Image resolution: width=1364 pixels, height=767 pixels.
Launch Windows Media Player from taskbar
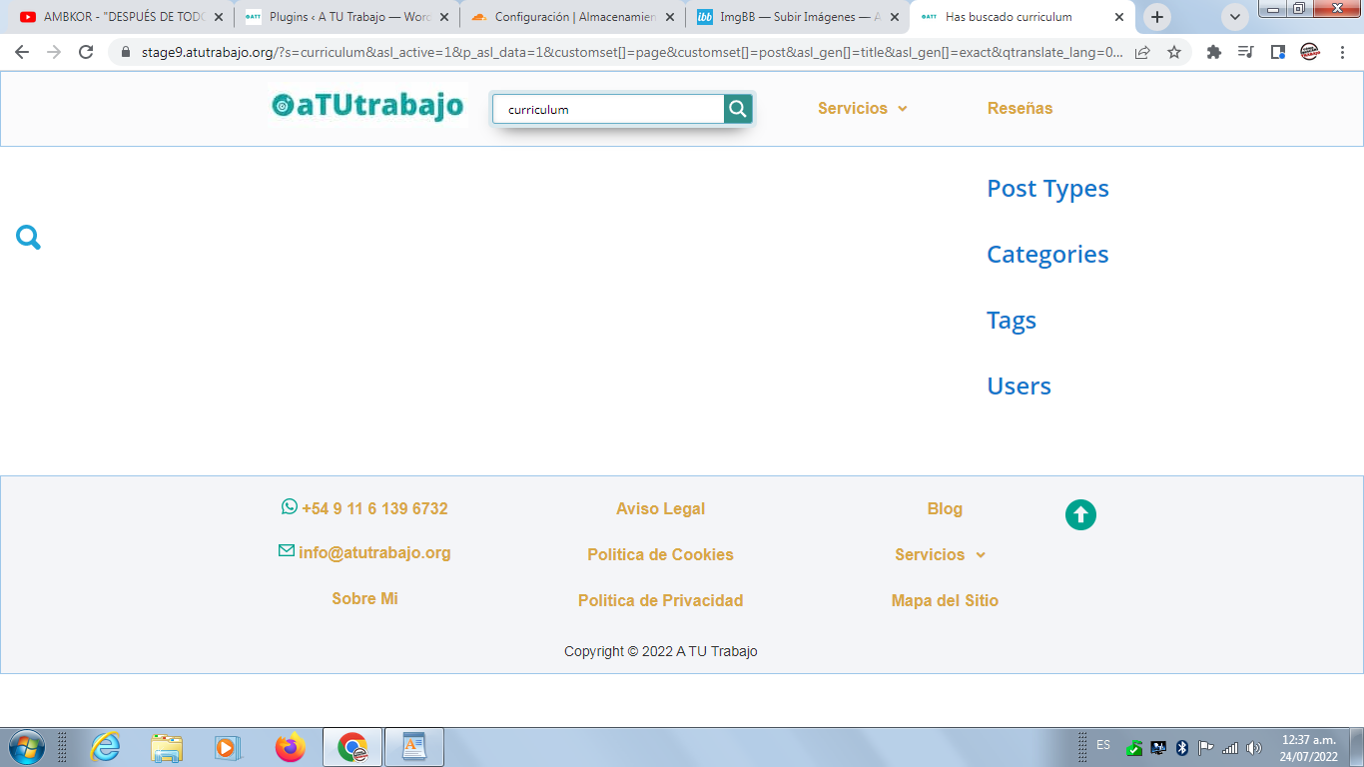(x=229, y=747)
